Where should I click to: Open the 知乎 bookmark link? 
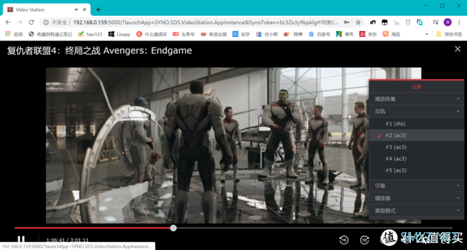(x=242, y=34)
